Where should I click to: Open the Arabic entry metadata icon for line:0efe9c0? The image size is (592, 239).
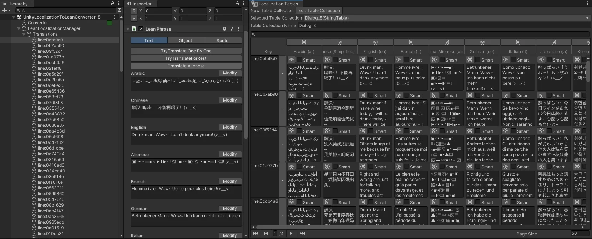click(292, 59)
